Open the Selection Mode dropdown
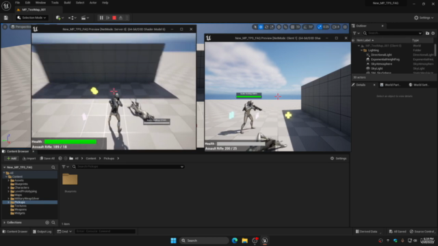 pyautogui.click(x=31, y=18)
